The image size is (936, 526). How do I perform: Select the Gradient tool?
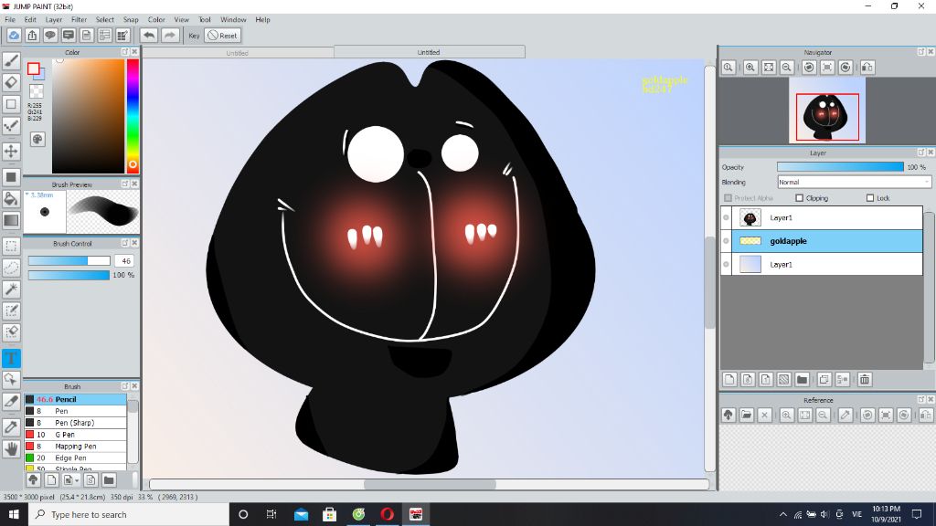pyautogui.click(x=11, y=221)
